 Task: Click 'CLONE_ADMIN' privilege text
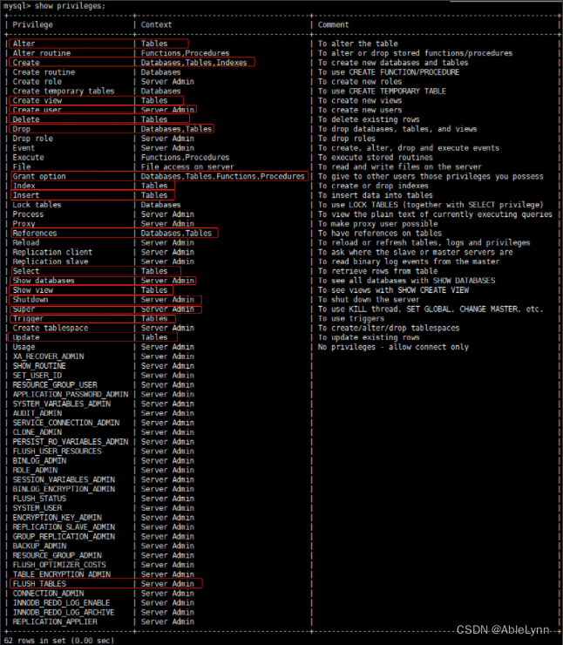click(37, 432)
